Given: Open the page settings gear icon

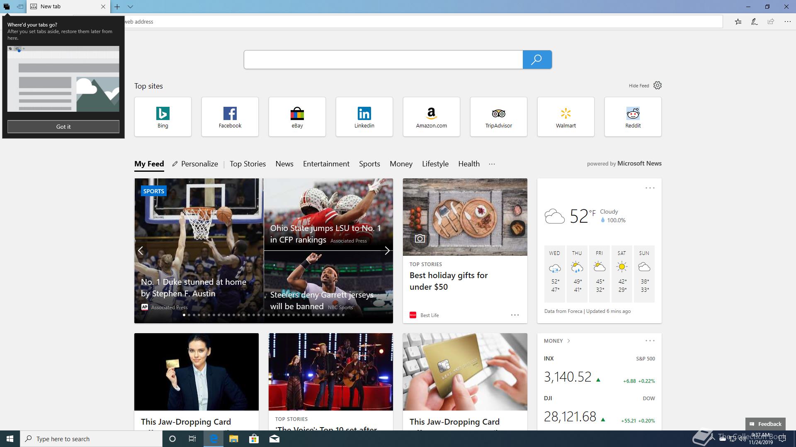Looking at the screenshot, I should (x=658, y=85).
